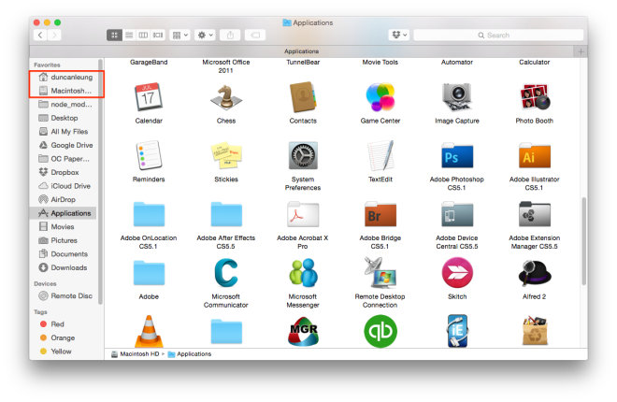Select the TextEdit app icon
The height and width of the screenshot is (402, 617).
point(380,155)
